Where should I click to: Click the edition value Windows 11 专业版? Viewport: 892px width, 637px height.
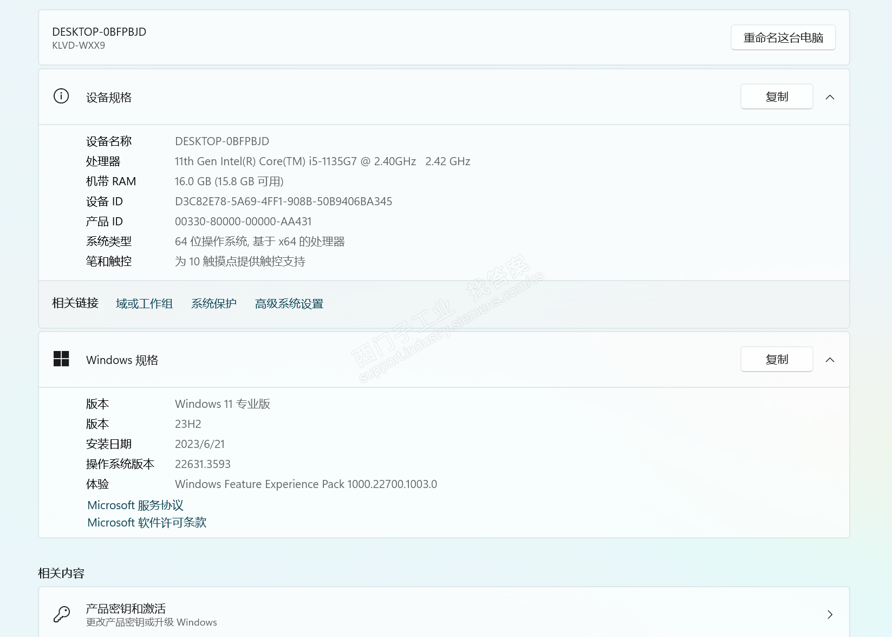tap(223, 404)
